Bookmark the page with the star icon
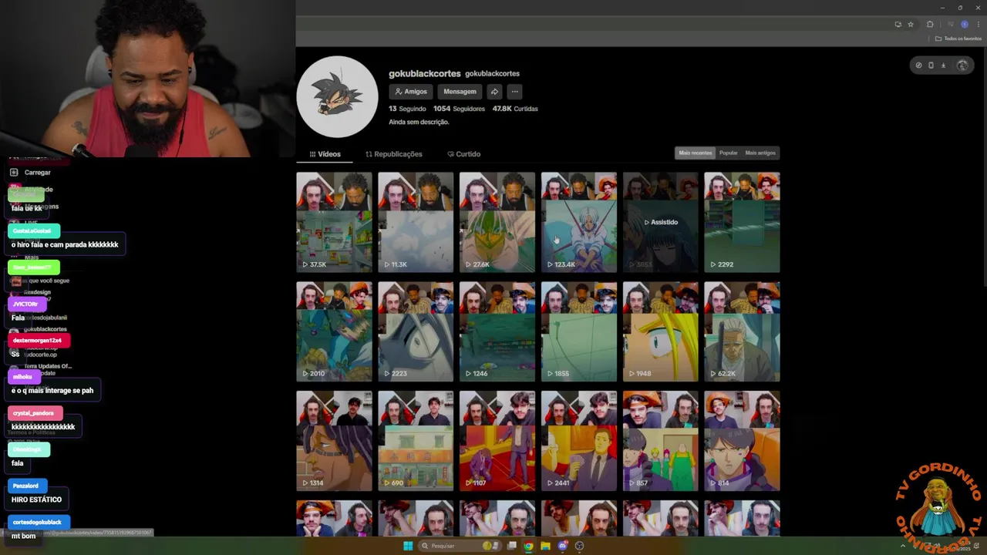Image resolution: width=987 pixels, height=555 pixels. [911, 24]
